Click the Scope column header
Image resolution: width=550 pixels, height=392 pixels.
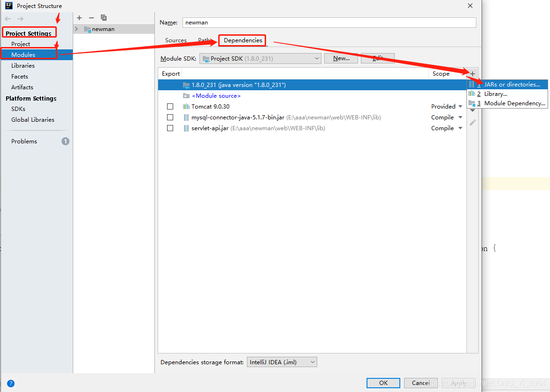[441, 74]
